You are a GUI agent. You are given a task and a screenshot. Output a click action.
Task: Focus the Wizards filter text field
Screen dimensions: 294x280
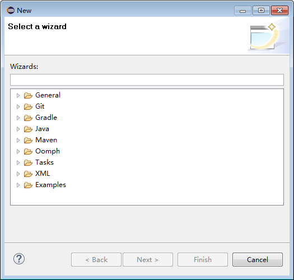pyautogui.click(x=147, y=80)
